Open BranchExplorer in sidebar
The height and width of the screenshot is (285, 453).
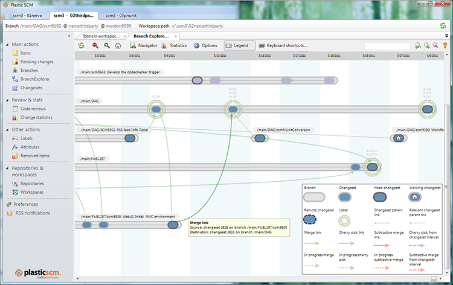click(31, 79)
